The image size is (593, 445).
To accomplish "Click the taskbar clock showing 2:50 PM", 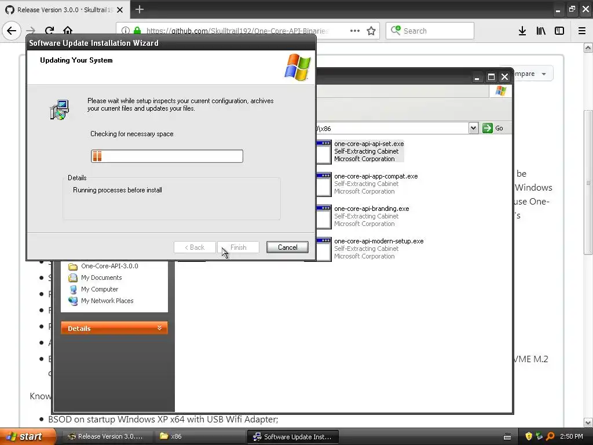I will tap(571, 436).
